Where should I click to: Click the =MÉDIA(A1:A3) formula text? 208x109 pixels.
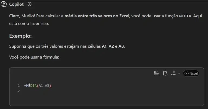click(x=38, y=86)
